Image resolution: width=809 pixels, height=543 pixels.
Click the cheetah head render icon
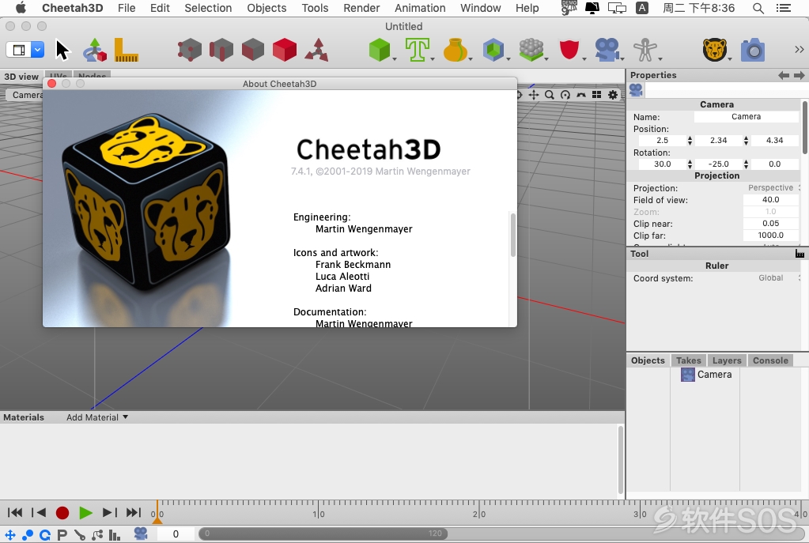point(716,50)
